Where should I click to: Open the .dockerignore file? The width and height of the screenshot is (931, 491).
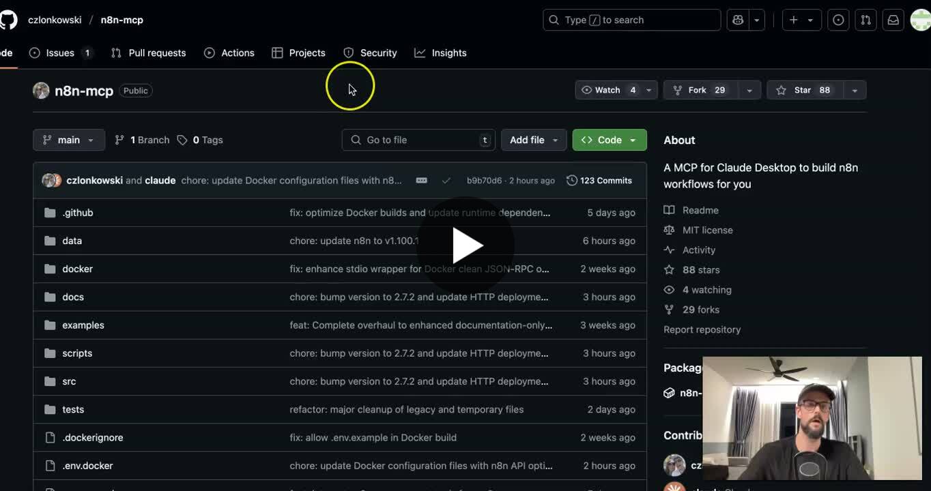point(93,438)
